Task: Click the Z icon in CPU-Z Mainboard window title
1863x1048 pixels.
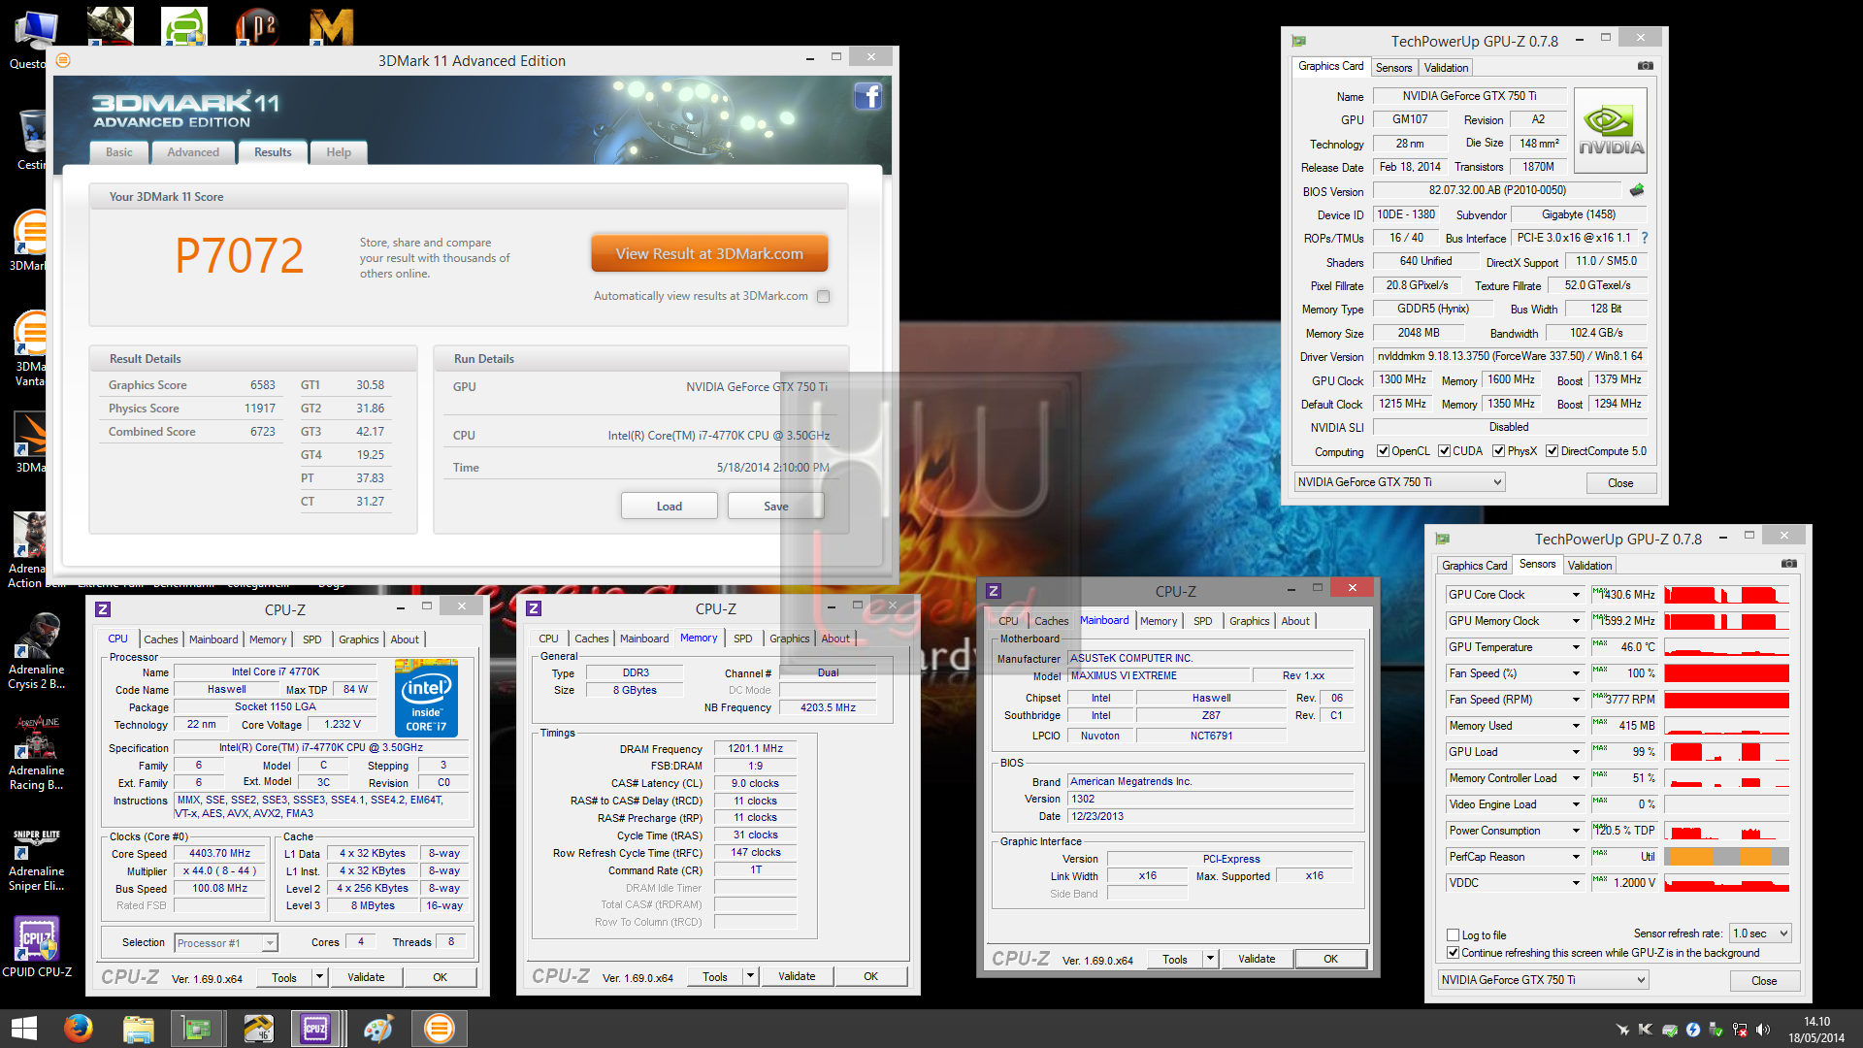Action: [994, 591]
